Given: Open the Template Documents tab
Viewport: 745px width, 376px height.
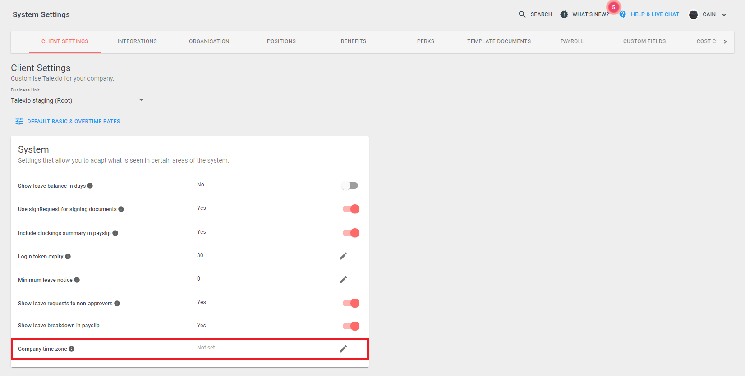Looking at the screenshot, I should (499, 41).
